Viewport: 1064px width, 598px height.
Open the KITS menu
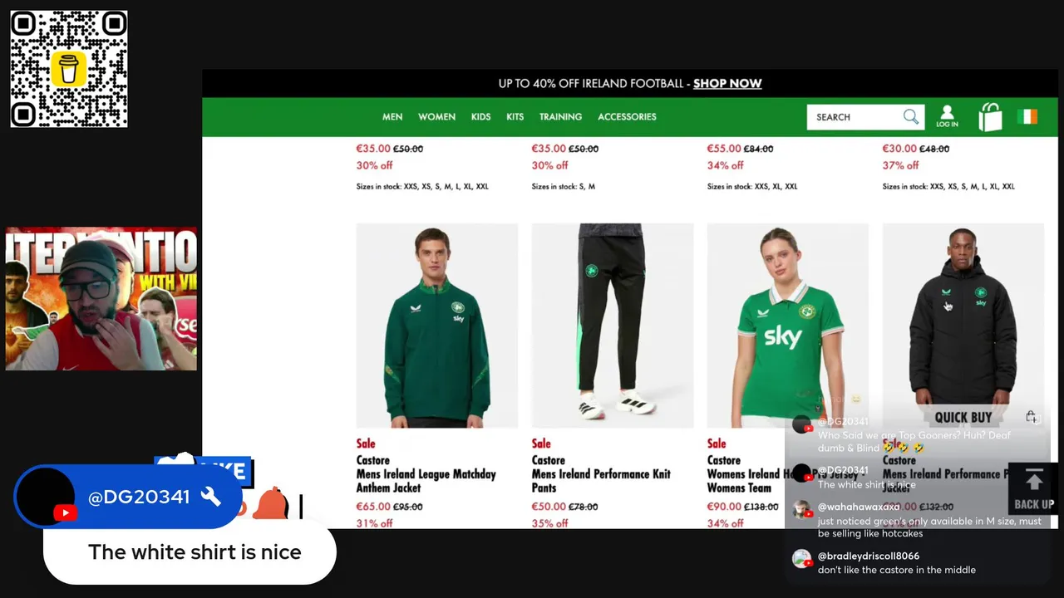click(515, 117)
